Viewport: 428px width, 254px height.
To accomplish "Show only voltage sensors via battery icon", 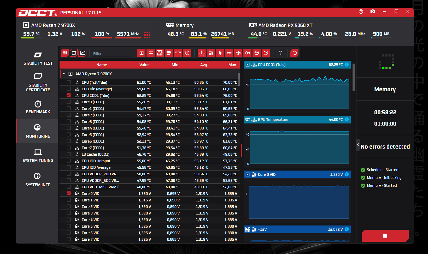I will 211,53.
